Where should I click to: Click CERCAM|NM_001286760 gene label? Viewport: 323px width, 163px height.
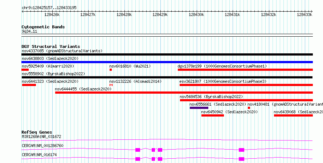[x=42, y=146]
